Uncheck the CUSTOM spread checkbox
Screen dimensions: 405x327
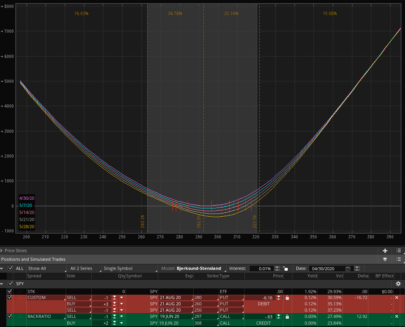(9, 298)
